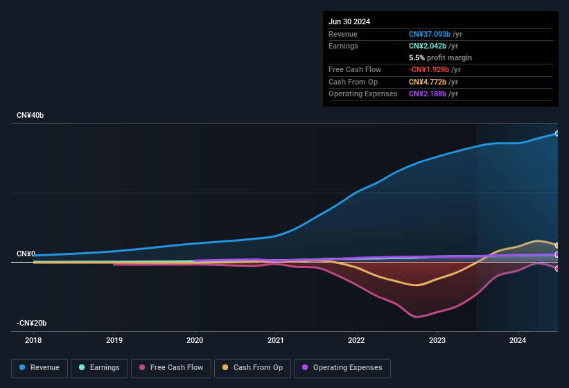Click the Jun 30 2024 tooltip date
Viewport: 569px width, 388px height.
[349, 21]
